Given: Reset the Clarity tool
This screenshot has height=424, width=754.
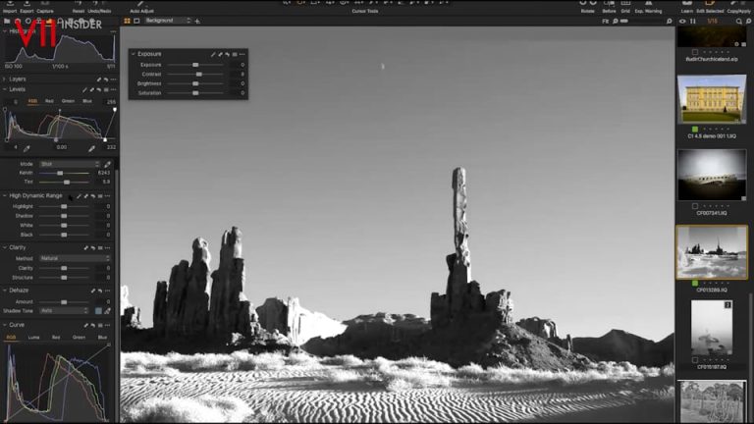Looking at the screenshot, I should (93, 248).
